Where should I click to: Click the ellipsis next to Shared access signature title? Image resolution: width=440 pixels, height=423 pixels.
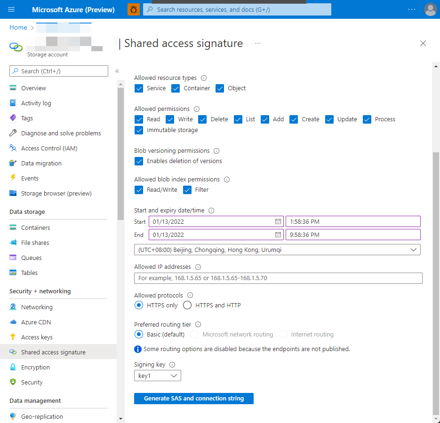(x=258, y=43)
